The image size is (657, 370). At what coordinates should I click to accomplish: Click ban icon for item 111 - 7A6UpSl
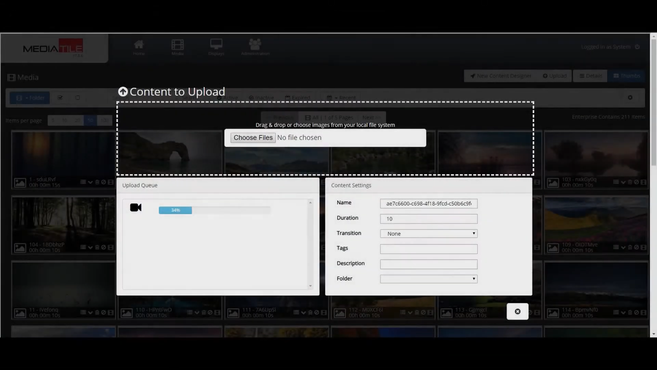(317, 312)
